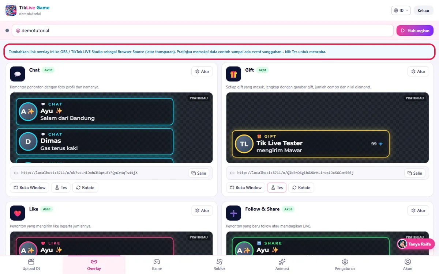439x274 pixels.
Task: Click Tes button under Chat overlay
Action: (x=61, y=188)
